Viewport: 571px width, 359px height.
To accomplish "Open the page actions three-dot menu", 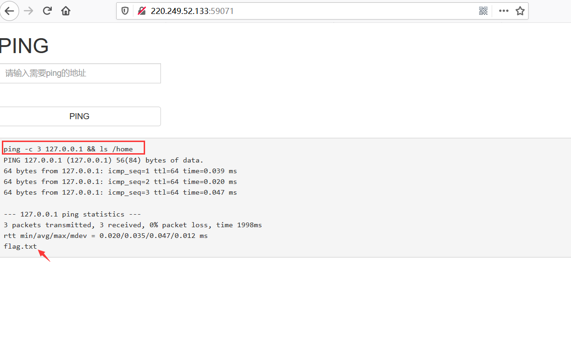I will click(503, 11).
